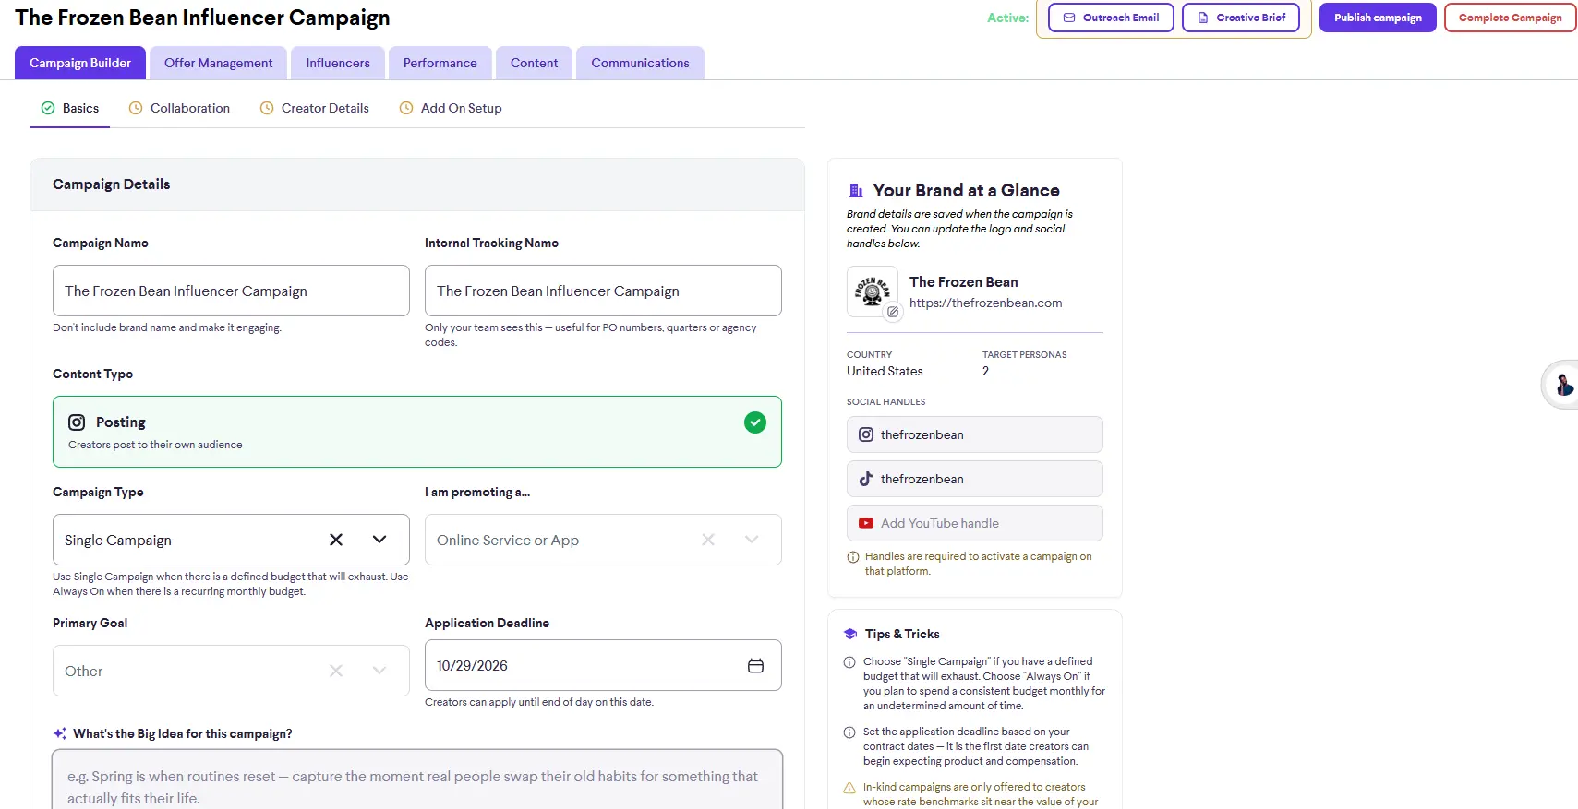Switch to the Offer Management tab
1578x809 pixels.
[x=219, y=63]
